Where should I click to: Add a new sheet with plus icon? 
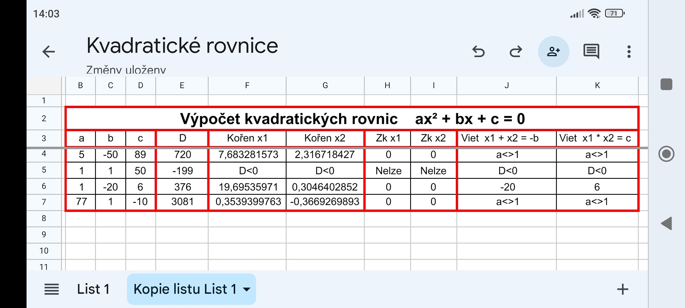pos(623,289)
